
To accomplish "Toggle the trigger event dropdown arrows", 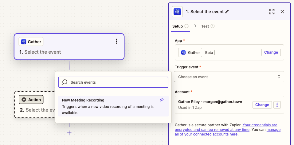I will point(279,77).
